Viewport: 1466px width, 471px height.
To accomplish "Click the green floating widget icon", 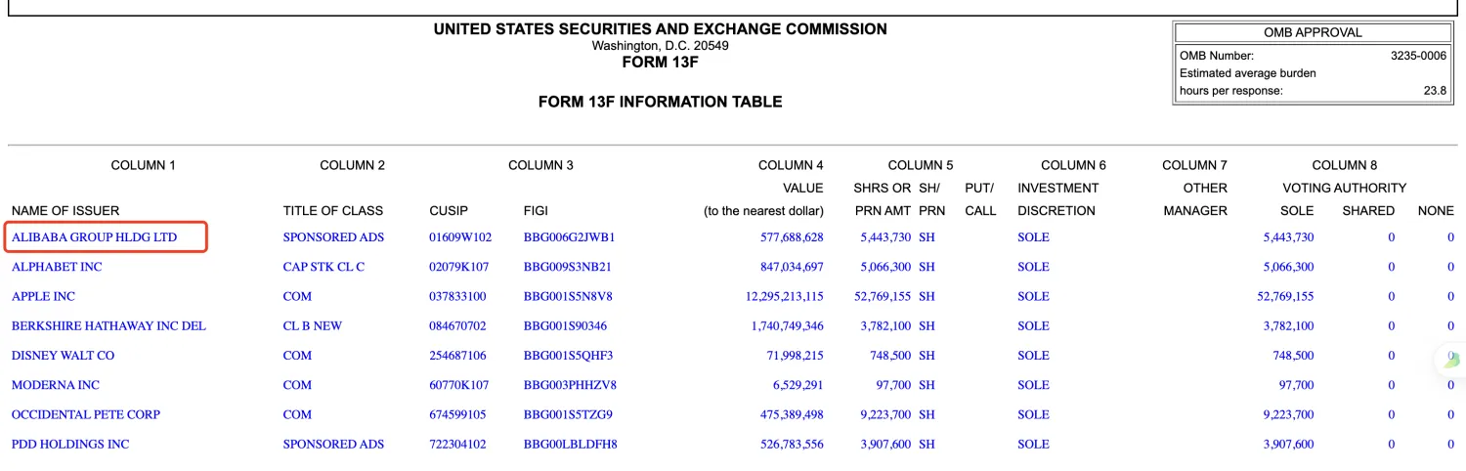I will [1453, 360].
